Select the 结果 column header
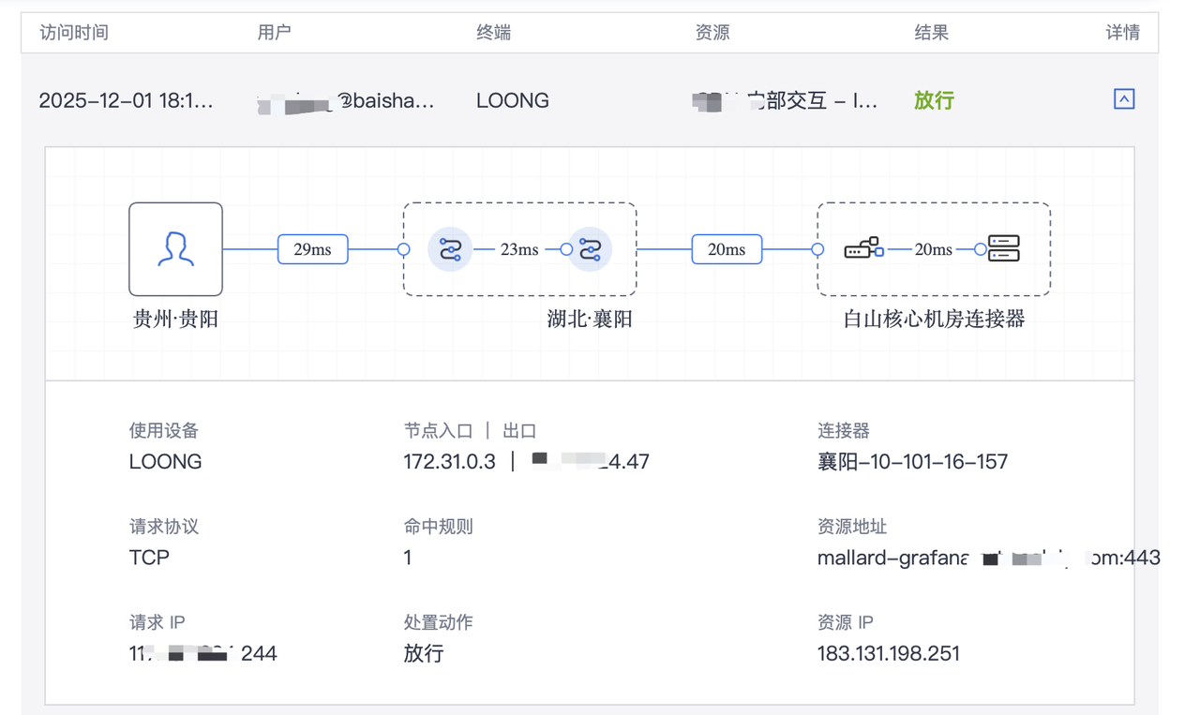 coord(931,33)
